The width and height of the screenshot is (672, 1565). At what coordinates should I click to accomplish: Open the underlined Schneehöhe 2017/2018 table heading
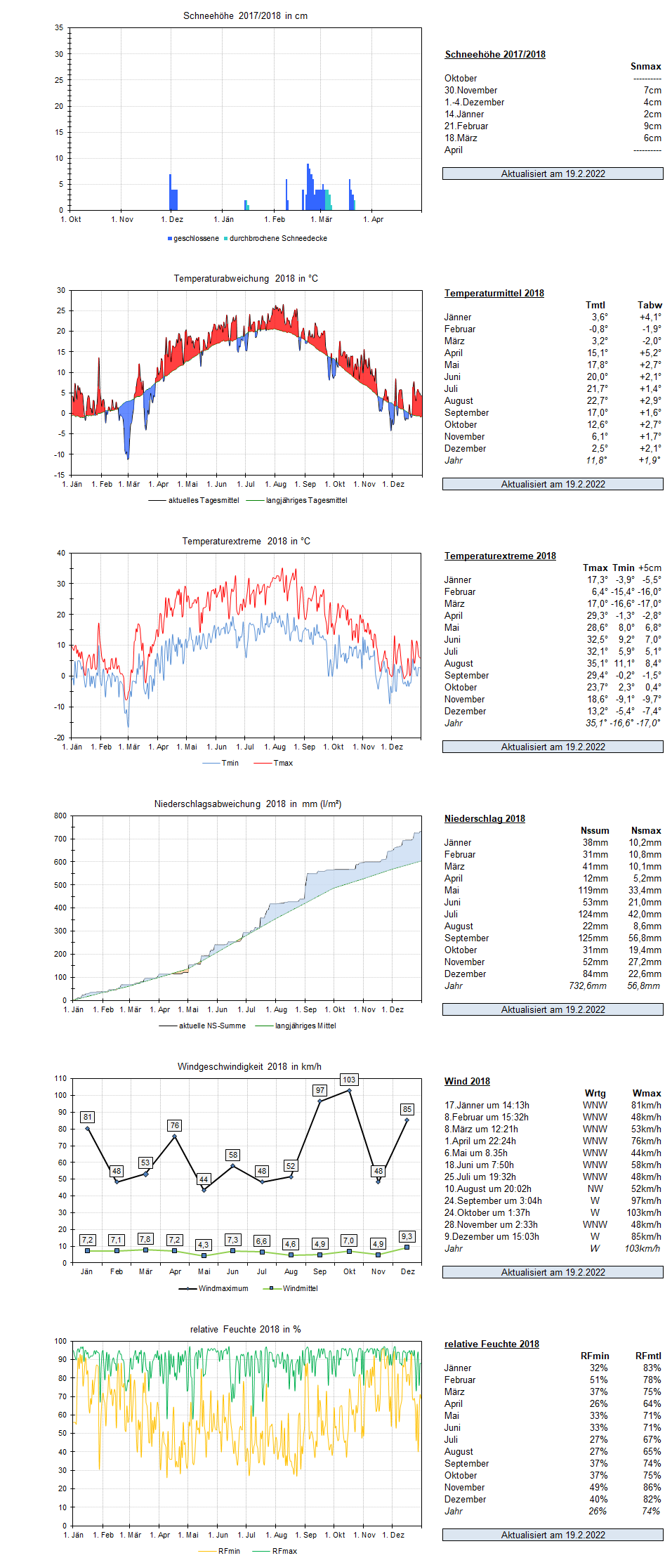pyautogui.click(x=495, y=54)
